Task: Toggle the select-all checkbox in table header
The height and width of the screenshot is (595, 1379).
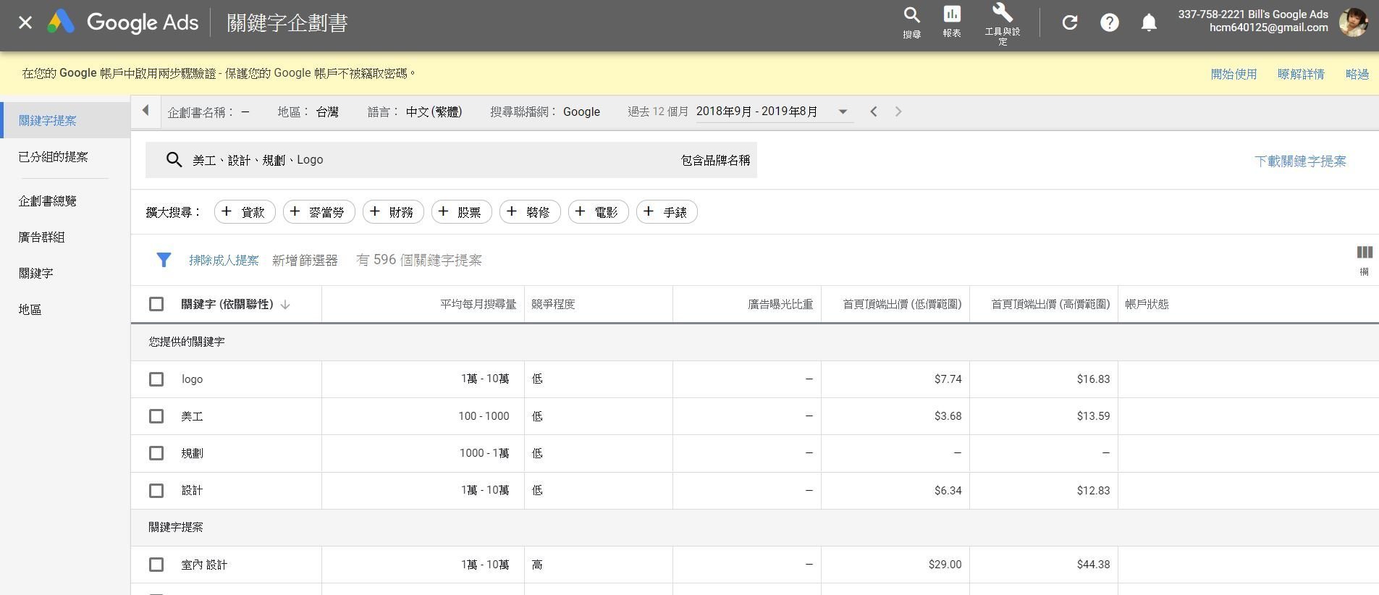Action: (156, 304)
